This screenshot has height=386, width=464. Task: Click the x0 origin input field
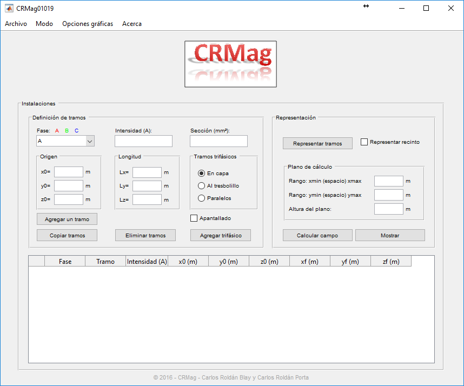click(x=68, y=172)
